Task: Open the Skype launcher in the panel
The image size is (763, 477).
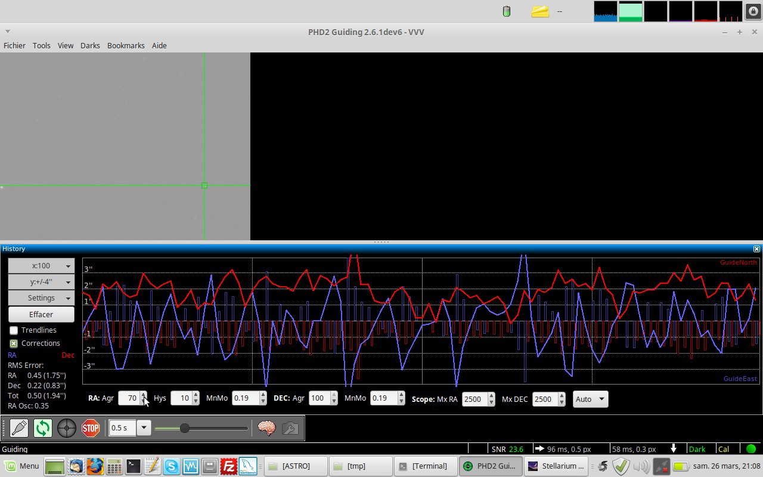Action: click(172, 466)
